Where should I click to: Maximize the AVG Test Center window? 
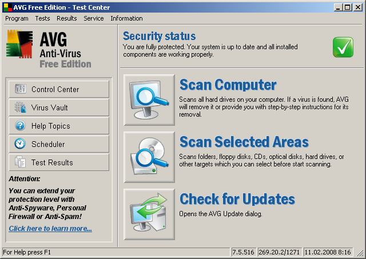click(347, 7)
